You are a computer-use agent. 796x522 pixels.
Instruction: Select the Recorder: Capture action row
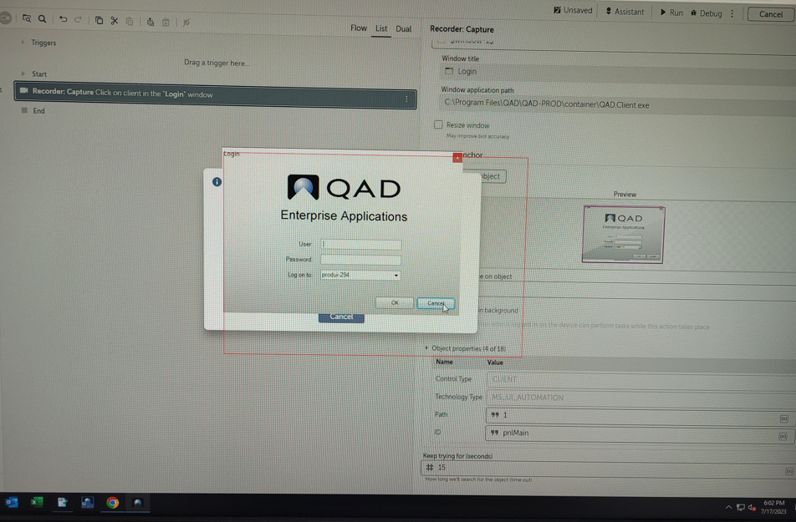point(215,95)
